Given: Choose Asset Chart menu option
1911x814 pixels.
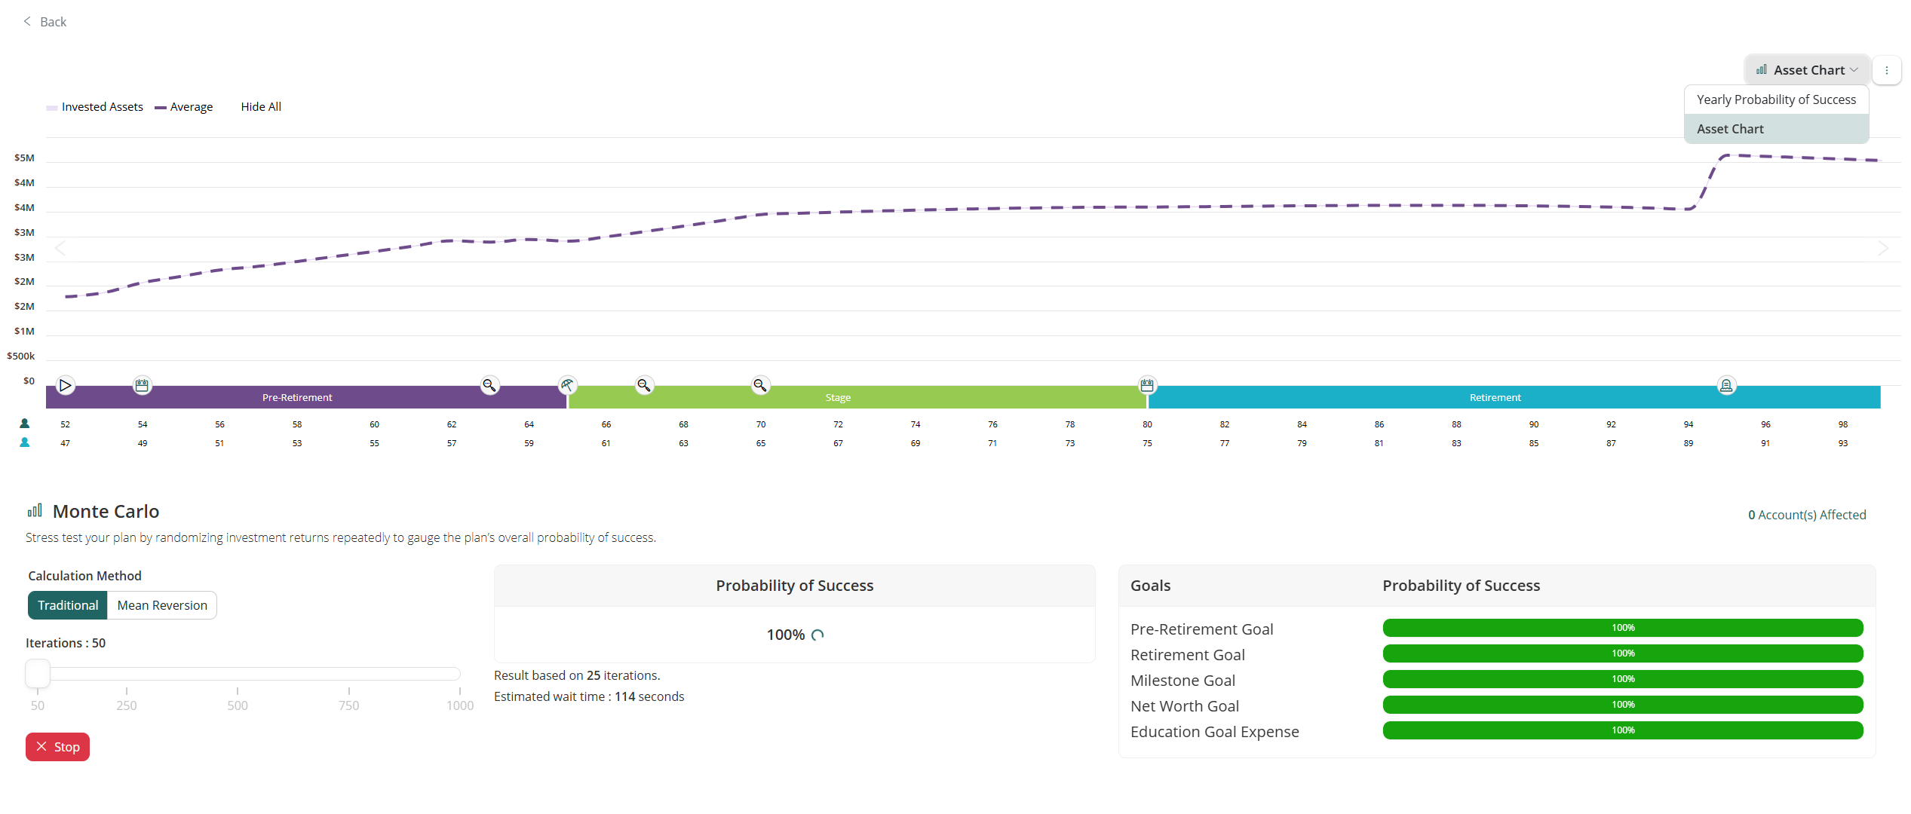Looking at the screenshot, I should click(x=1730, y=129).
